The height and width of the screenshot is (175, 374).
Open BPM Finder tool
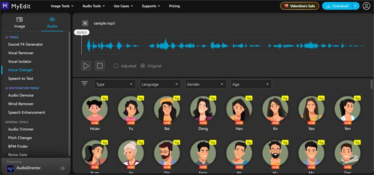pos(18,147)
